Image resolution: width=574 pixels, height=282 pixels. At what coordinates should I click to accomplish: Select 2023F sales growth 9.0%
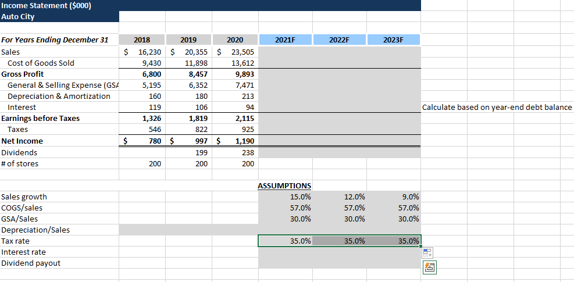click(394, 197)
